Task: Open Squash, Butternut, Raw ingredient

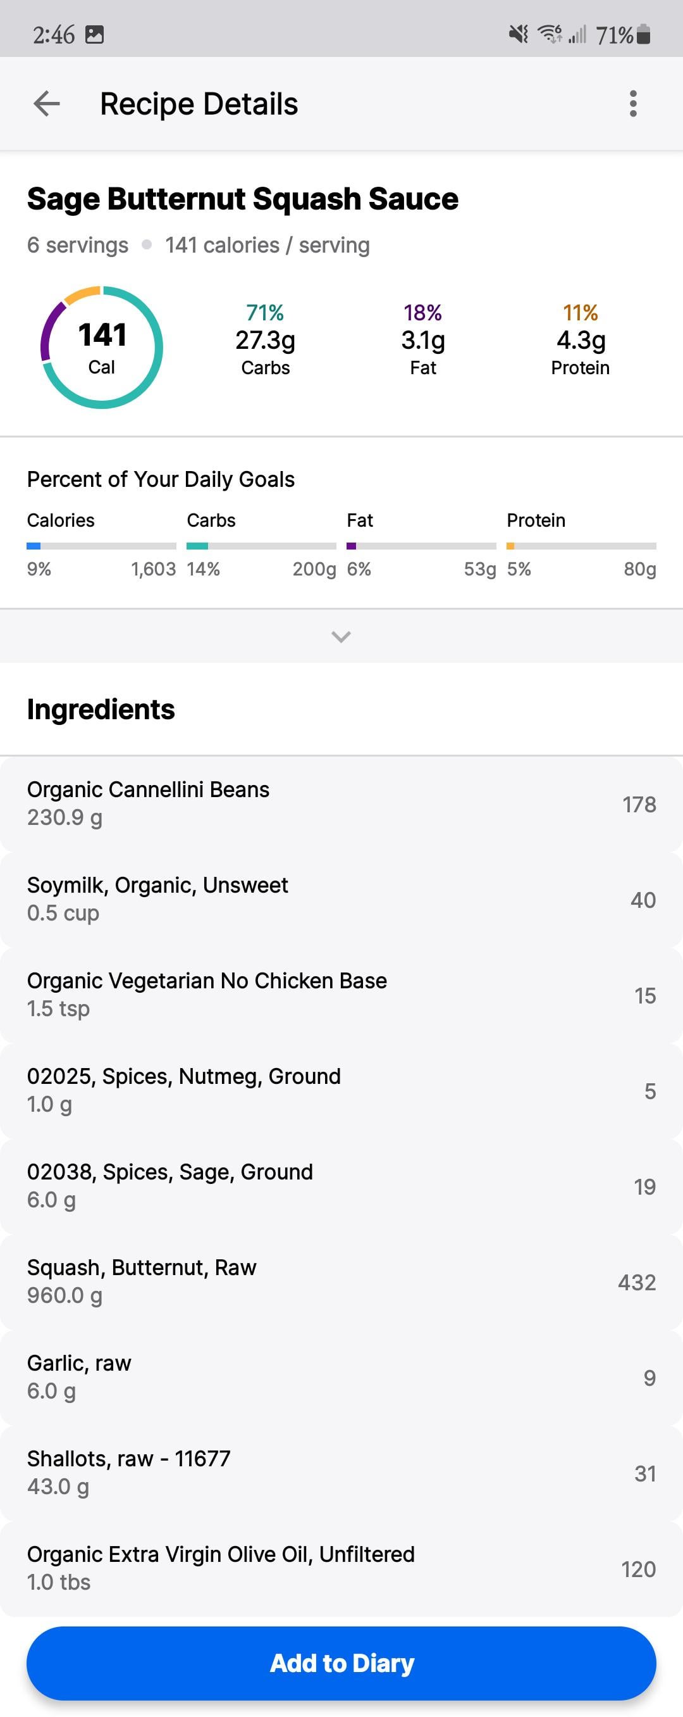Action: [341, 1281]
